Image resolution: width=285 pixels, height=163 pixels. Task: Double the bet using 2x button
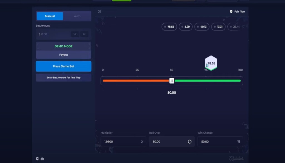pyautogui.click(x=84, y=34)
